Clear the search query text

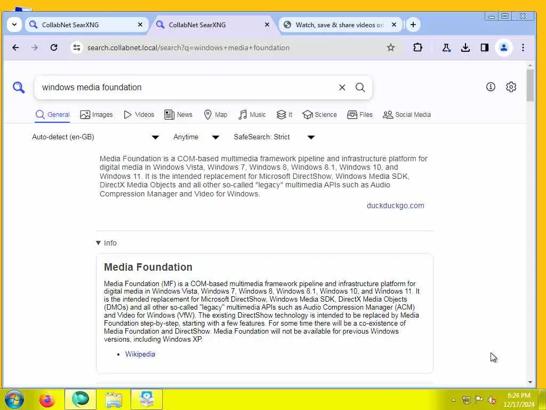342,88
